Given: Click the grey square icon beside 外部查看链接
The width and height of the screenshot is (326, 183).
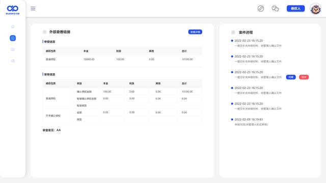Looking at the screenshot, I should 44,32.
